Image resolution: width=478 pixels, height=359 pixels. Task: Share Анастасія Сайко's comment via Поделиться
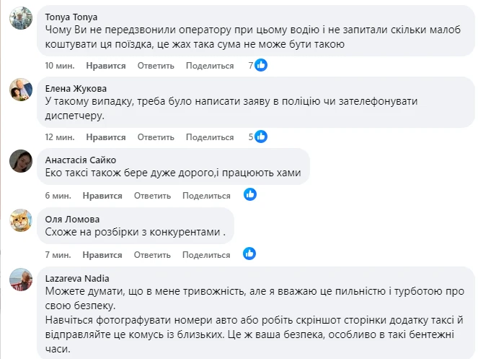206,196
